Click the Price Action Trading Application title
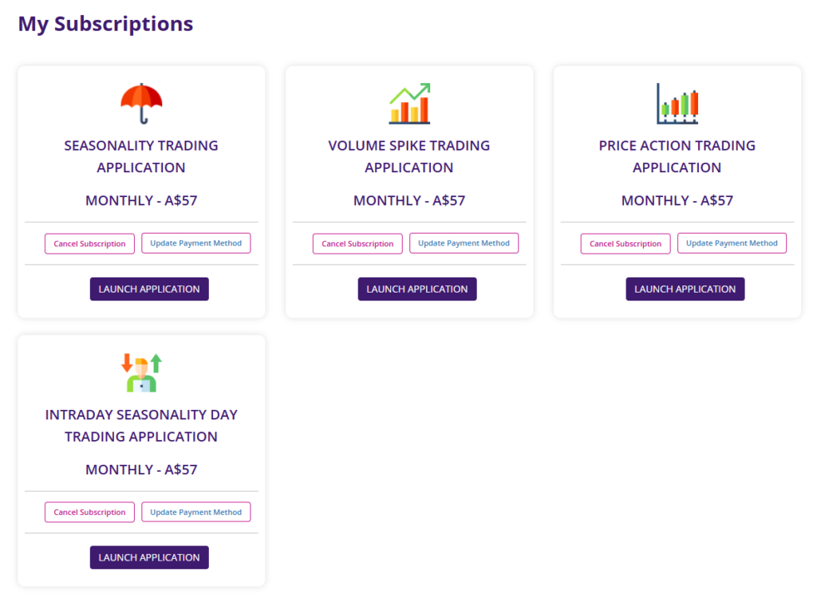Screen dimensions: 817x598 click(677, 156)
